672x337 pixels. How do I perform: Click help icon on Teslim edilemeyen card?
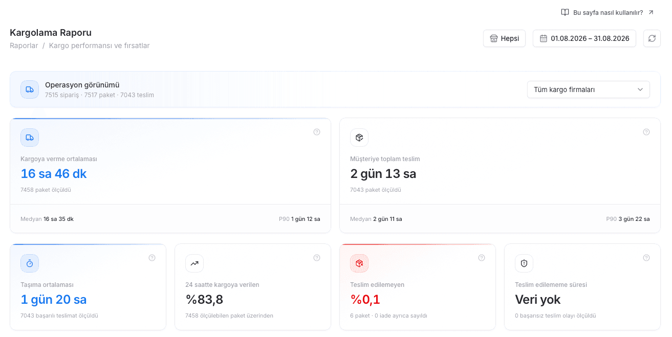coord(482,258)
